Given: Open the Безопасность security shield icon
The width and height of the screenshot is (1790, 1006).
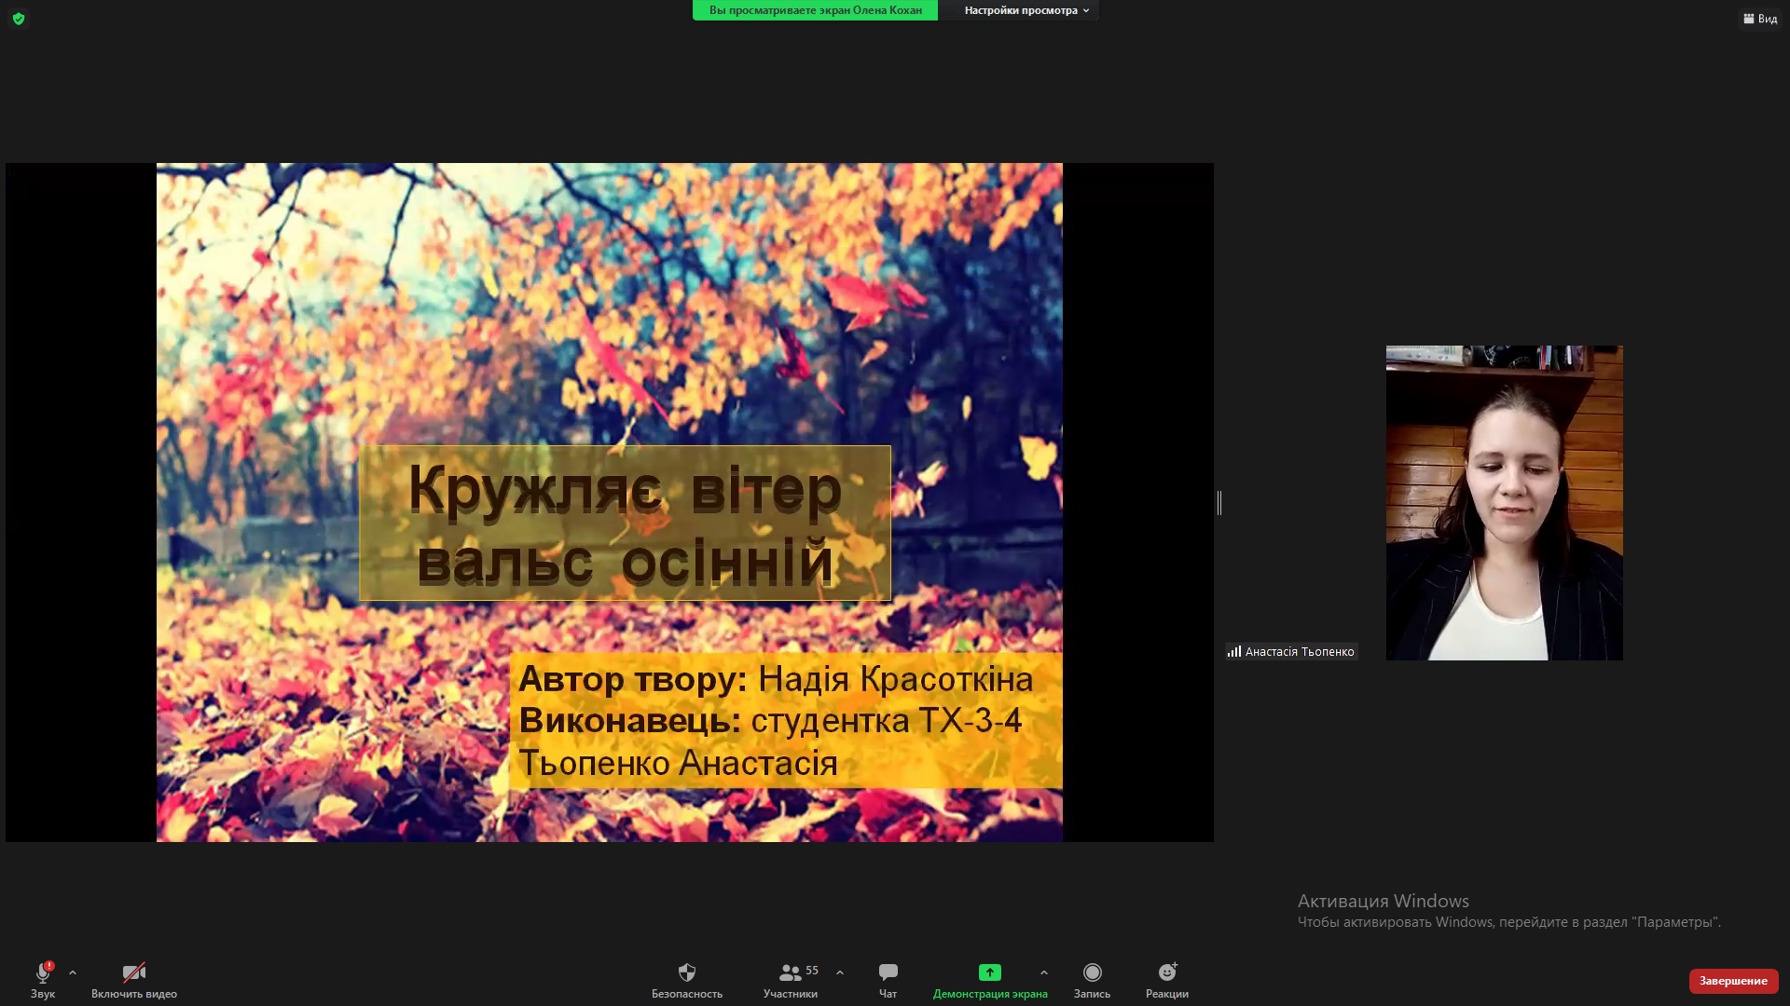Looking at the screenshot, I should tap(687, 972).
